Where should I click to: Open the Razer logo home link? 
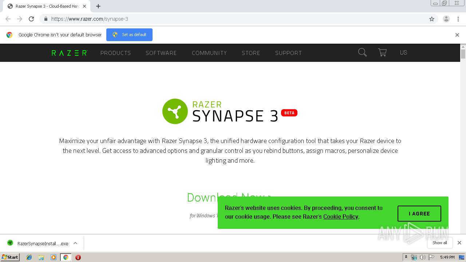69,53
